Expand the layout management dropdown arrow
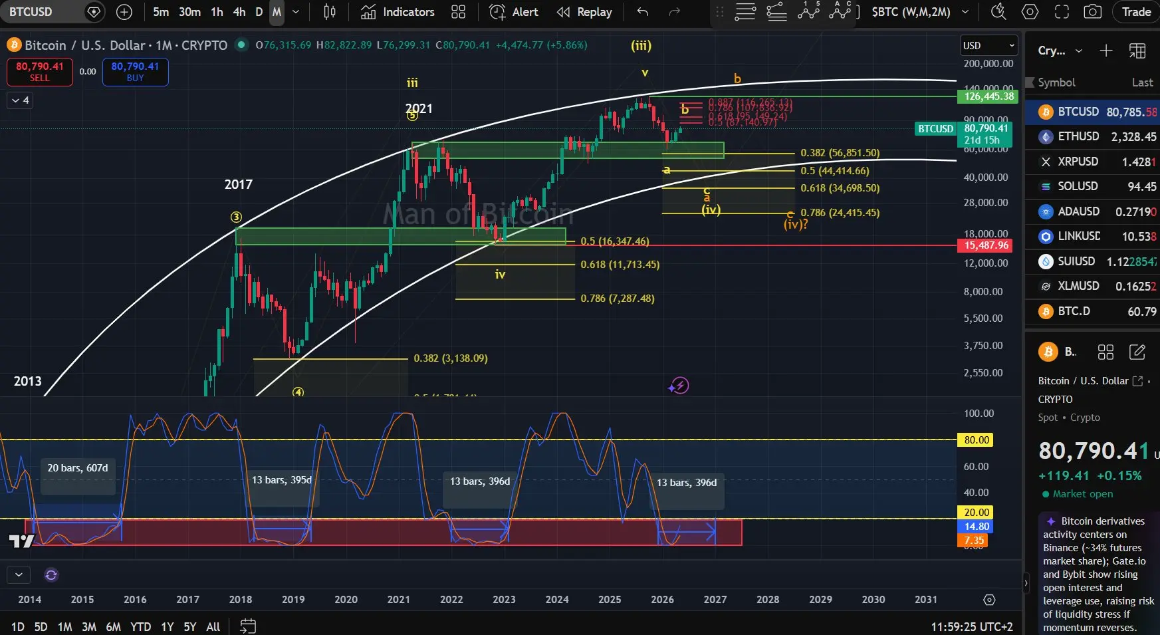1160x635 pixels. pyautogui.click(x=965, y=12)
